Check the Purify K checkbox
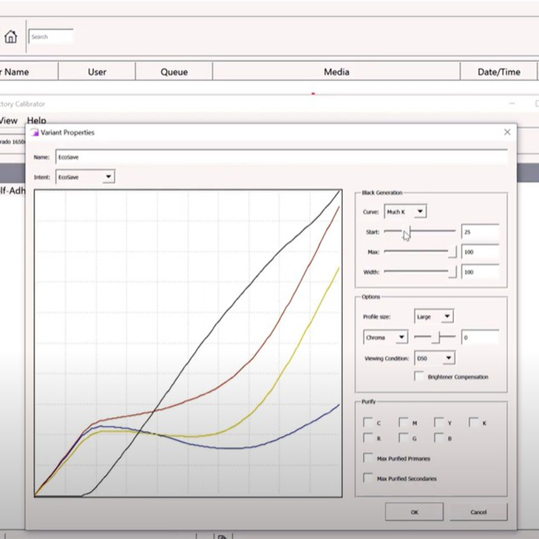This screenshot has height=539, width=539. click(474, 422)
